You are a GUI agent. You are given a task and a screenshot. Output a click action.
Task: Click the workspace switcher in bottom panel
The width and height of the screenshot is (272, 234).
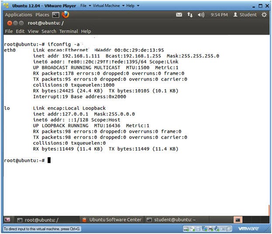pos(238,220)
